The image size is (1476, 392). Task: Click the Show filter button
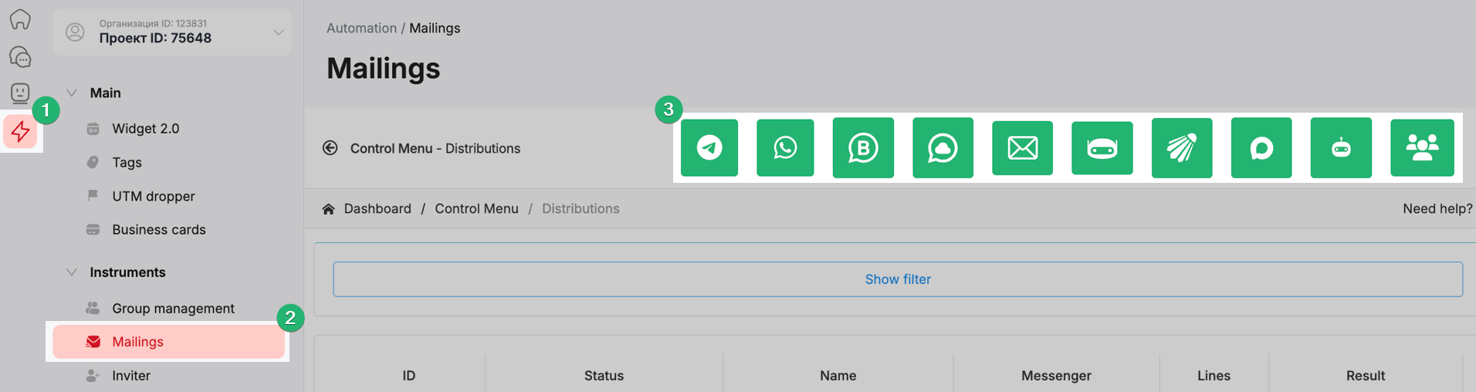pos(897,279)
